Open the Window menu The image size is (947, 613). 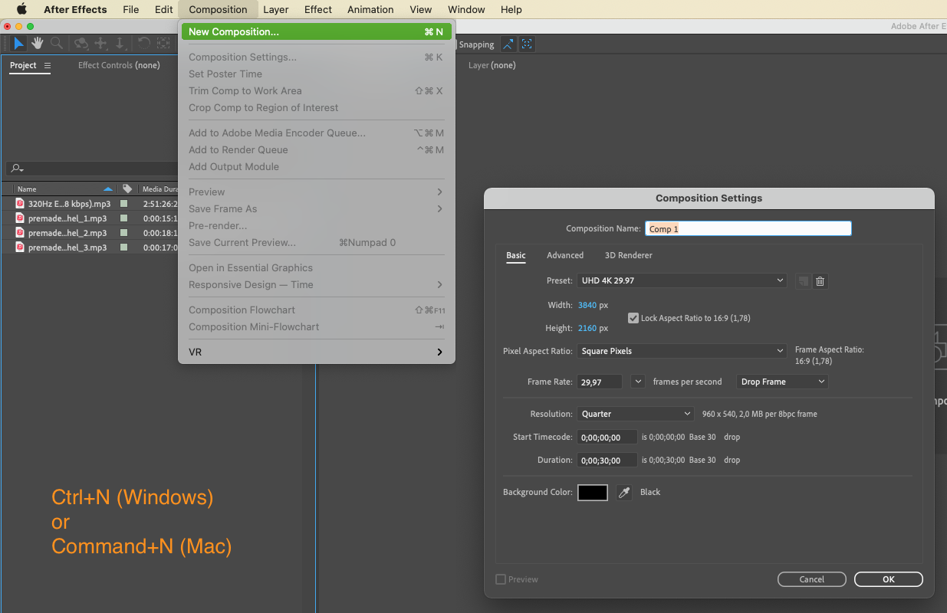466,9
